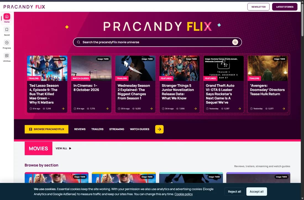Viewport: 304px width, 200px height.
Task: Click arrow icon on Stranger Things 5 card
Action: [195, 109]
